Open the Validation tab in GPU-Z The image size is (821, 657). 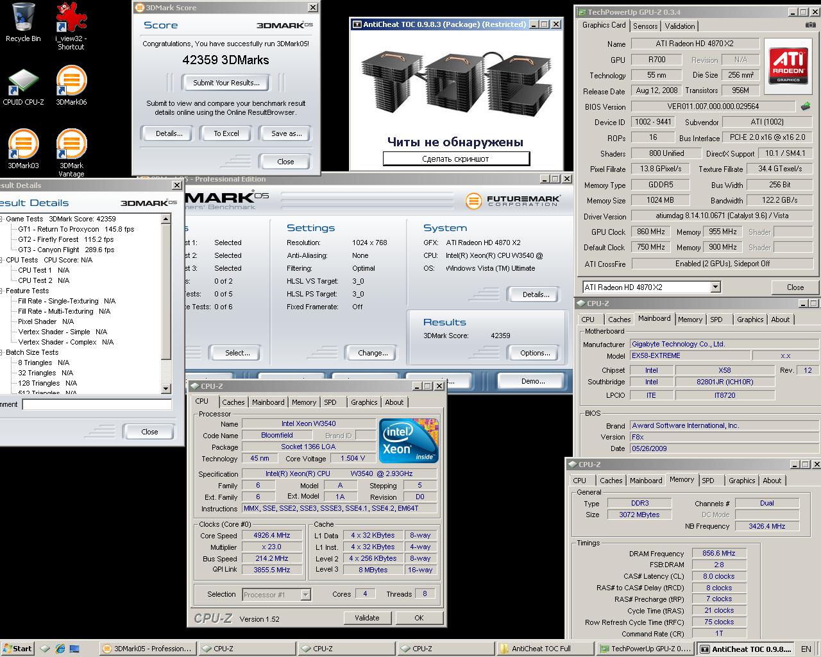click(x=679, y=26)
